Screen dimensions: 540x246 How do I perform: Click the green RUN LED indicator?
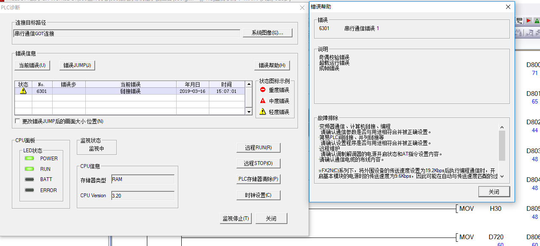(x=29, y=169)
